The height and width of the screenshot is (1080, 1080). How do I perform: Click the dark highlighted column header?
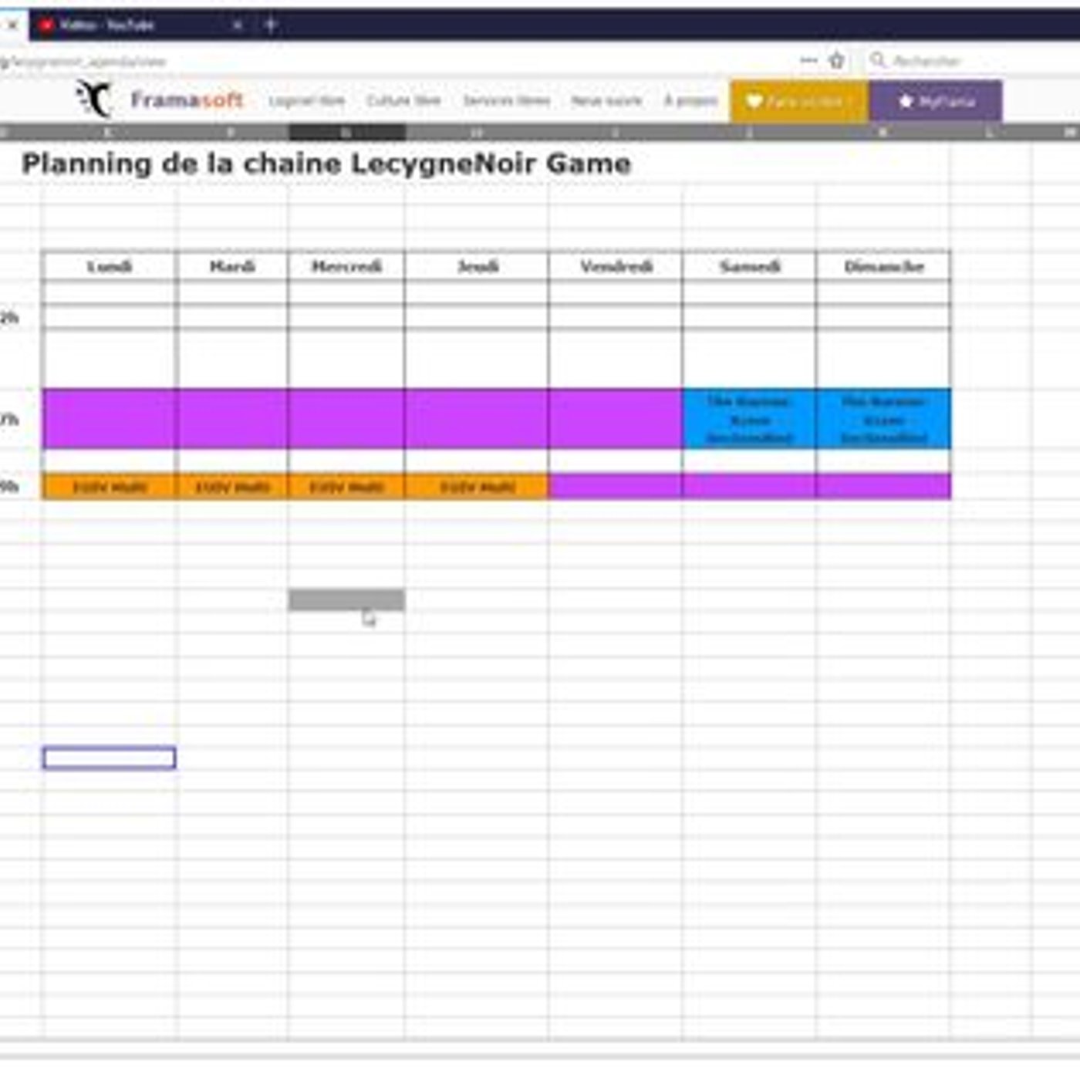point(346,133)
